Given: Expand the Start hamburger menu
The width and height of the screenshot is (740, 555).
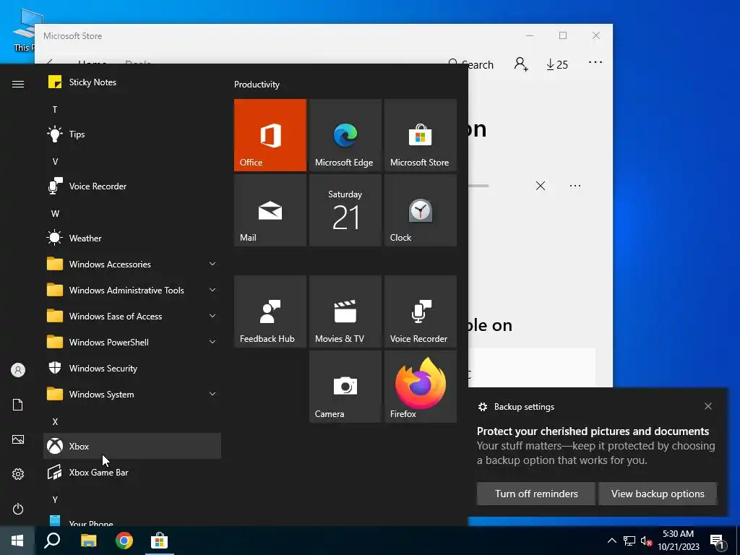Looking at the screenshot, I should point(18,84).
